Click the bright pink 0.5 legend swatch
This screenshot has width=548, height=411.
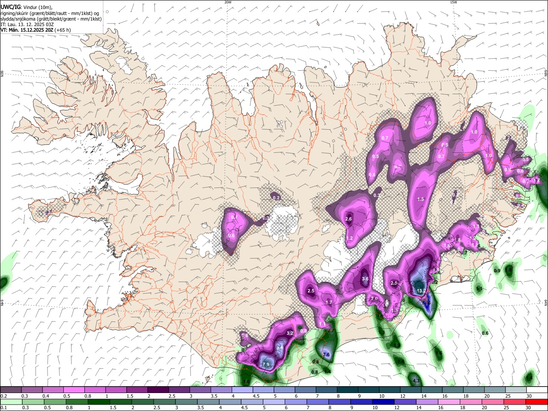pos(74,390)
